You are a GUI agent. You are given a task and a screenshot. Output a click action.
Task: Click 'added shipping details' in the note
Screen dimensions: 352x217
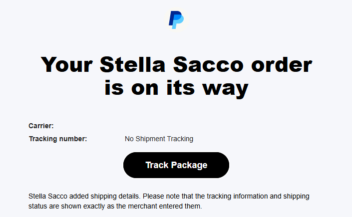102,197
